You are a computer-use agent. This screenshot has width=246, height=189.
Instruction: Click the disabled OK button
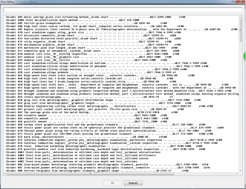click(x=113, y=183)
